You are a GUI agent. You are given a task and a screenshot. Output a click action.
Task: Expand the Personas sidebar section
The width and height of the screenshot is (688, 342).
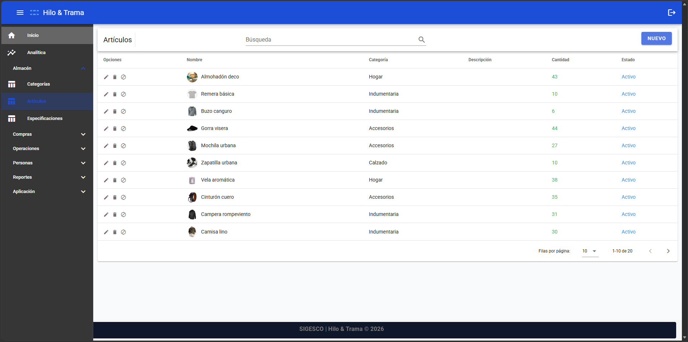(x=47, y=163)
